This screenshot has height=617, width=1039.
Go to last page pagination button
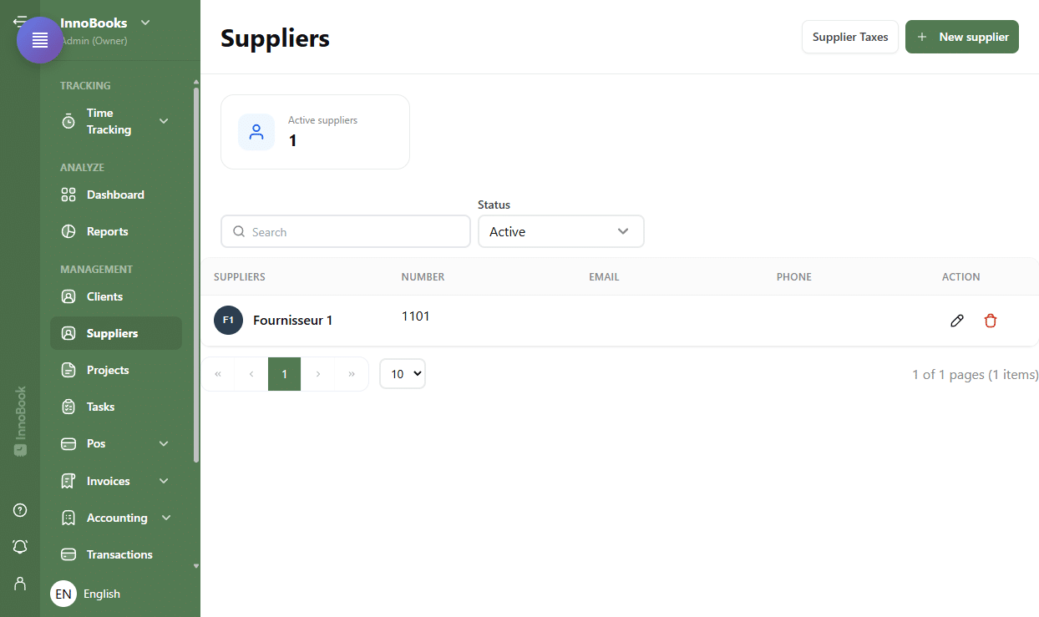coord(352,374)
